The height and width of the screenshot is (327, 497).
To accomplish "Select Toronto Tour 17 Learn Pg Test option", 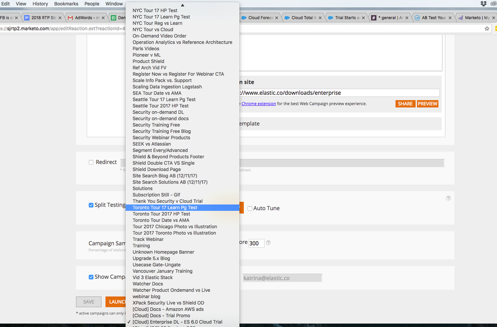I will (x=165, y=208).
